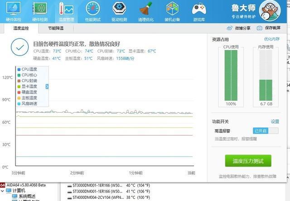
Task: Toggle 显卡温度 series in chart legend
Action: (27, 86)
